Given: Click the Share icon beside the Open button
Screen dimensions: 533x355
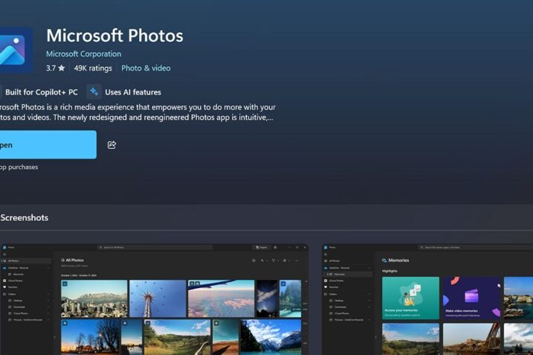Looking at the screenshot, I should (x=112, y=145).
